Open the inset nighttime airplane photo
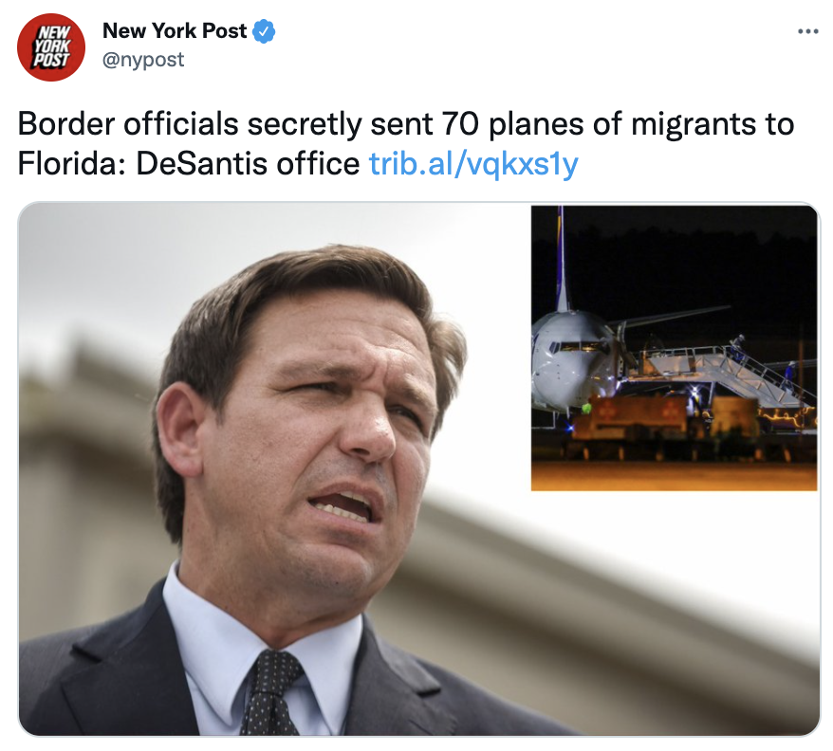This screenshot has width=833, height=751. 675,348
